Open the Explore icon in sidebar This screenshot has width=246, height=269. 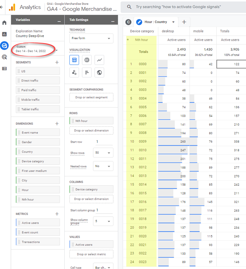click(x=4, y=46)
